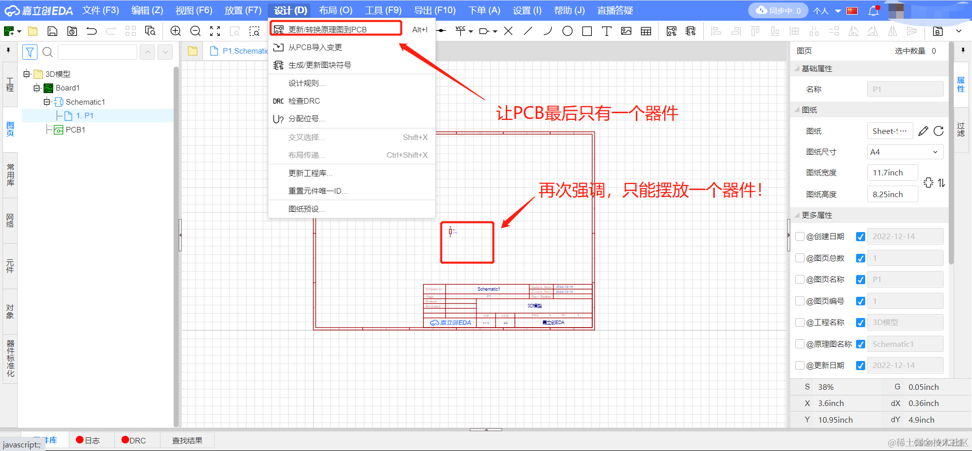The image size is (972, 451).
Task: Open the DRC tab at bottom
Action: click(134, 440)
